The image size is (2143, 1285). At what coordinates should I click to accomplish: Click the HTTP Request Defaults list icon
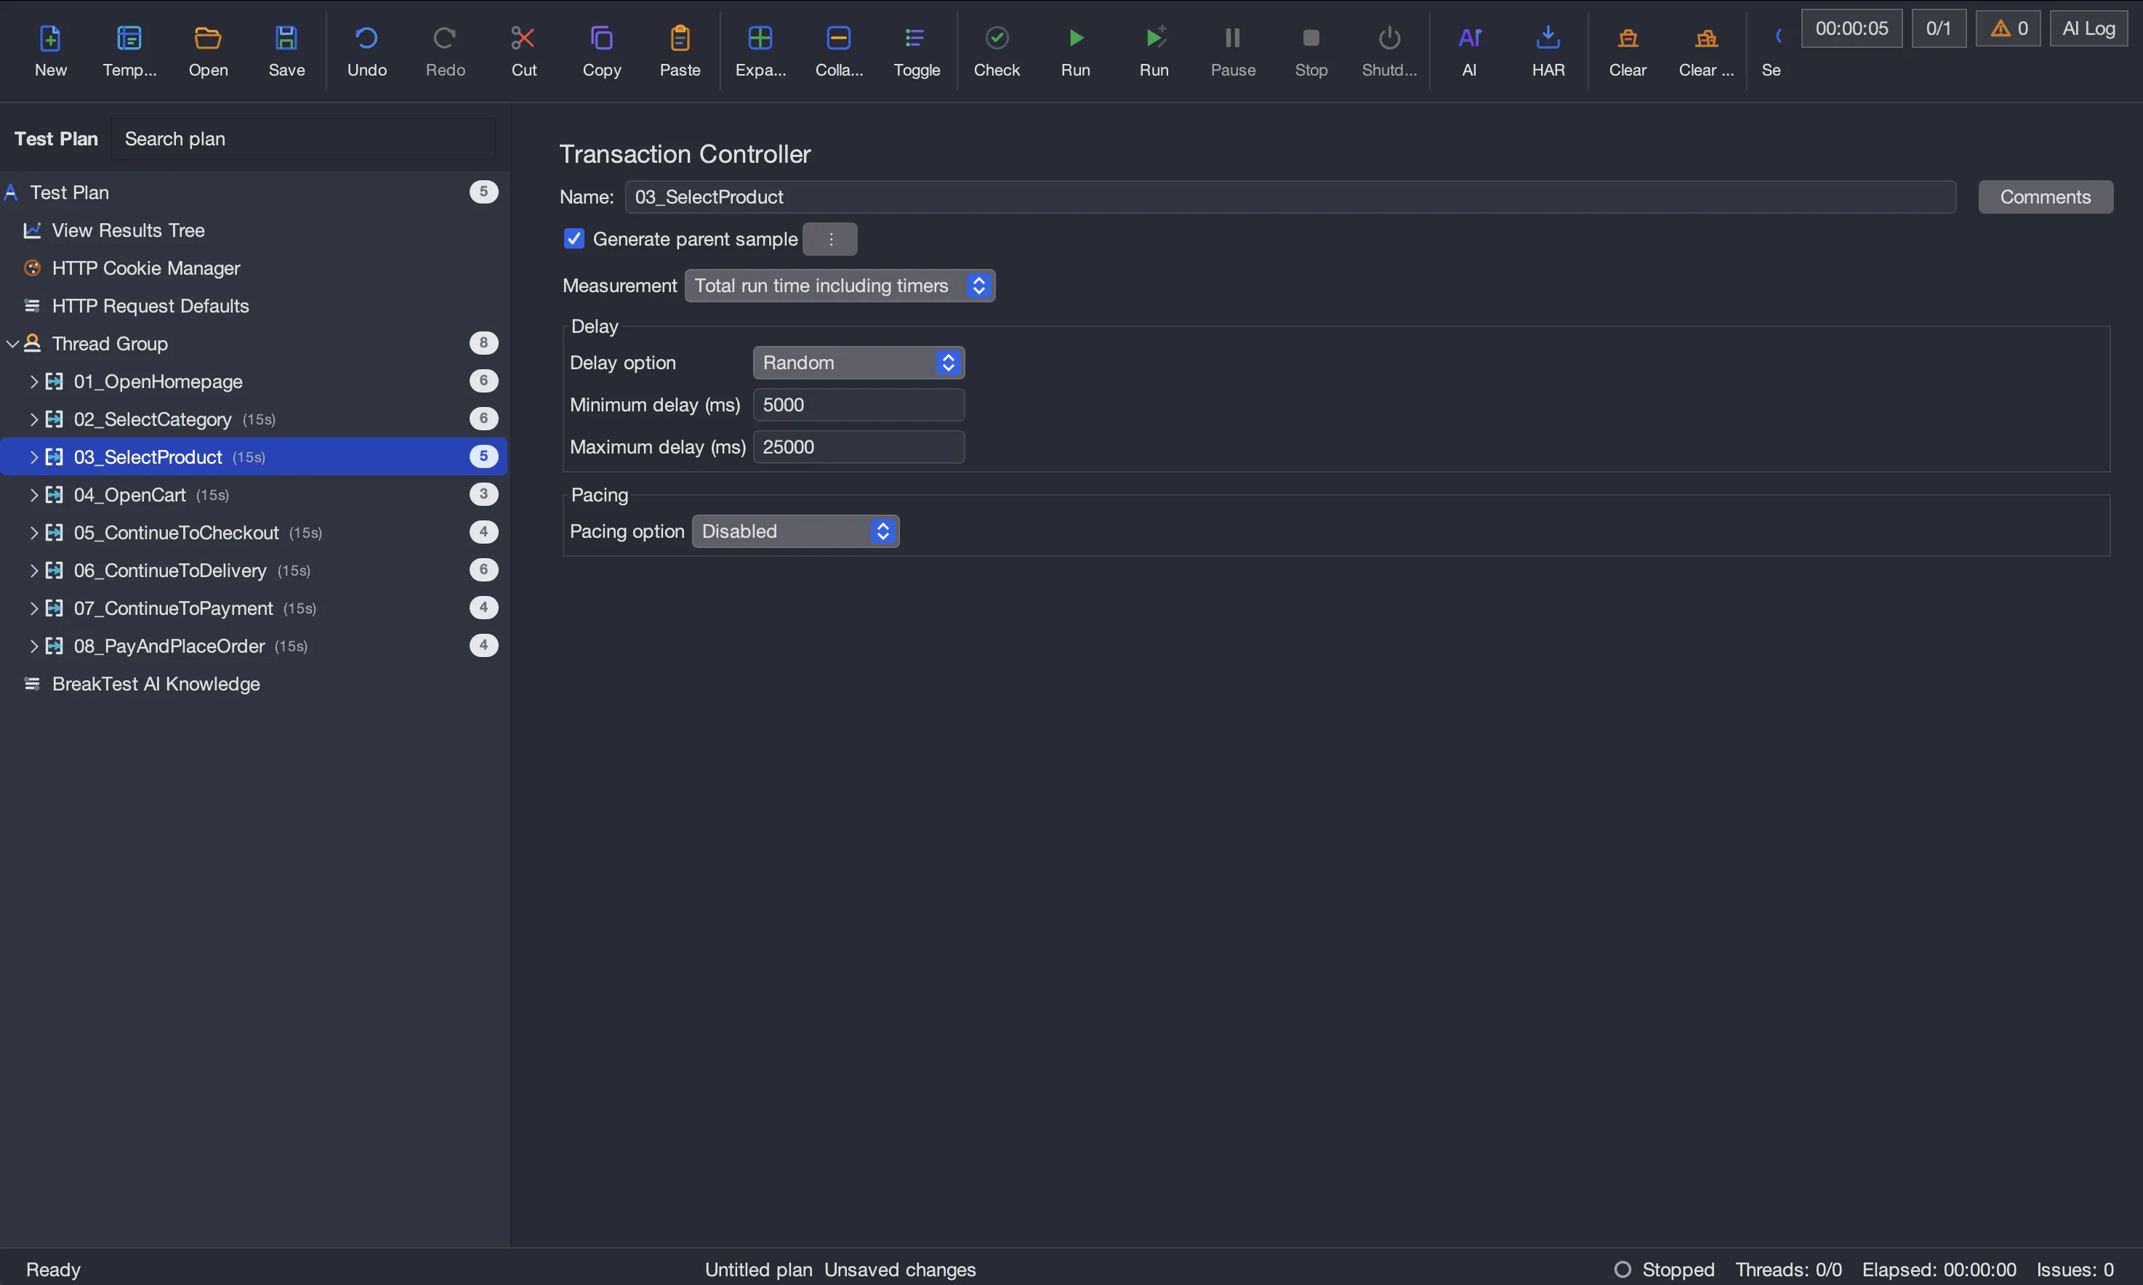[32, 306]
